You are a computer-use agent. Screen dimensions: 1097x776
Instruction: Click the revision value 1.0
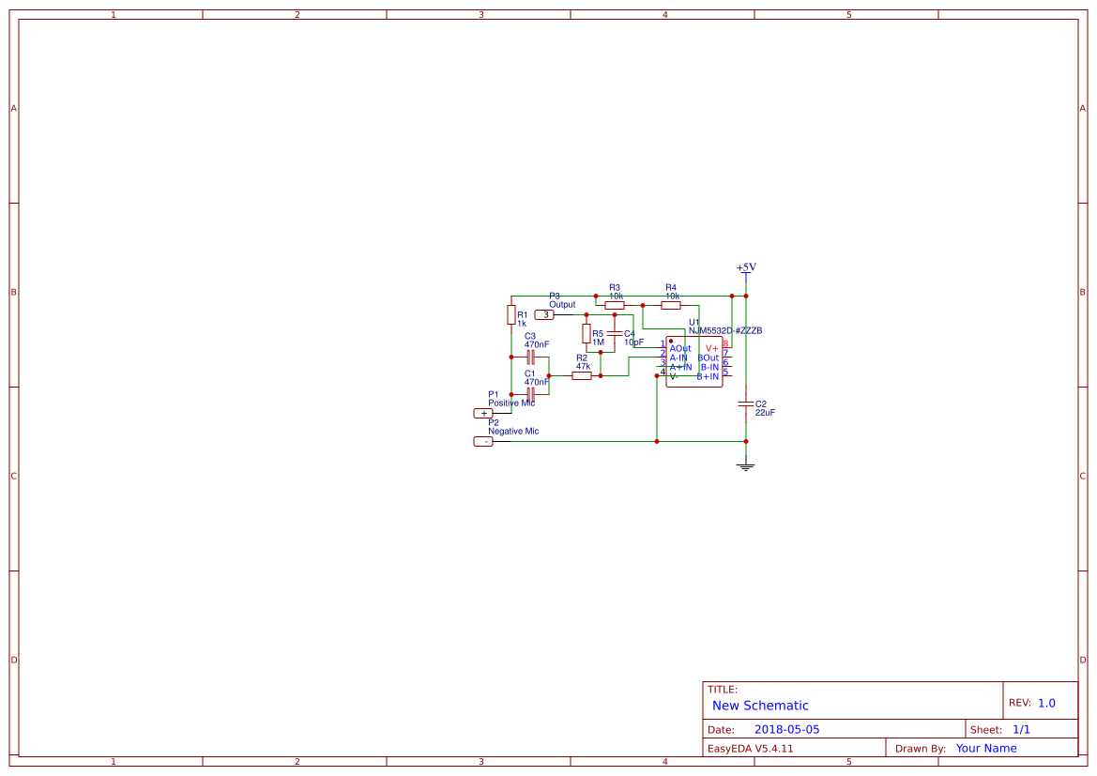pyautogui.click(x=1046, y=703)
